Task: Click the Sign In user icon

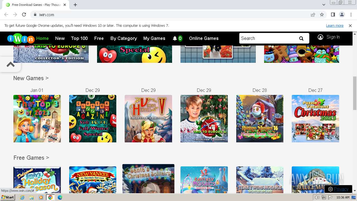Action: click(320, 37)
